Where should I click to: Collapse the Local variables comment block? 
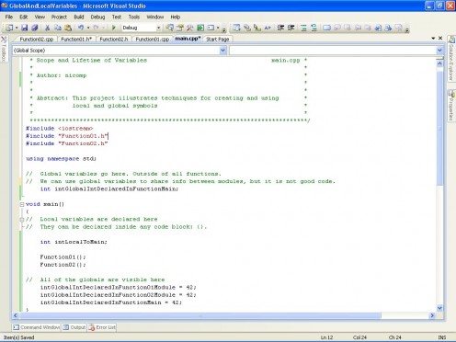pos(22,220)
